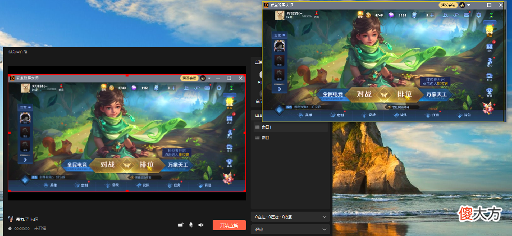Viewport: 512px width, 236px height.
Task: Switch to 任务 tab in screen-cast window
Action: coord(431,115)
